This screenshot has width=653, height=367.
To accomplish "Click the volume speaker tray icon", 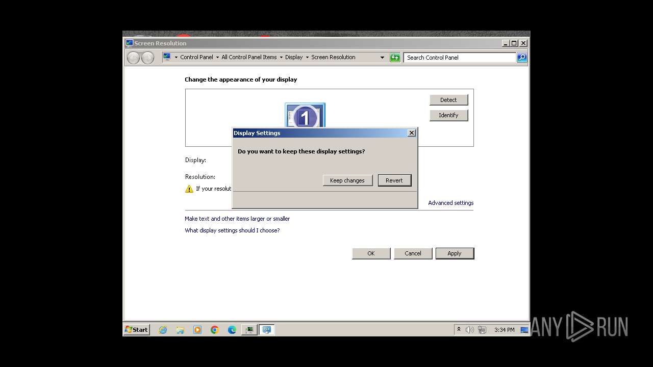I will [x=470, y=330].
